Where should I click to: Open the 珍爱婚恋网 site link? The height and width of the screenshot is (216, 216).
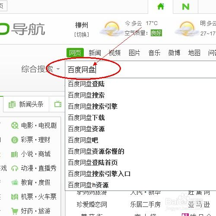point(92,204)
